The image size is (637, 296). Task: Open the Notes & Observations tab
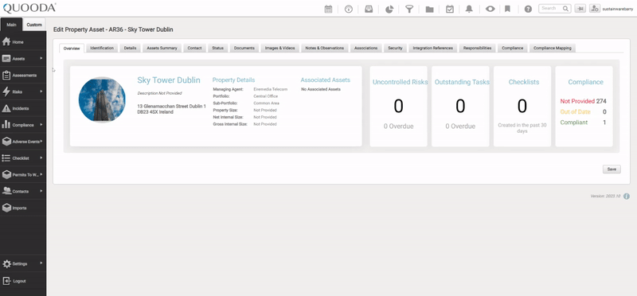(325, 48)
